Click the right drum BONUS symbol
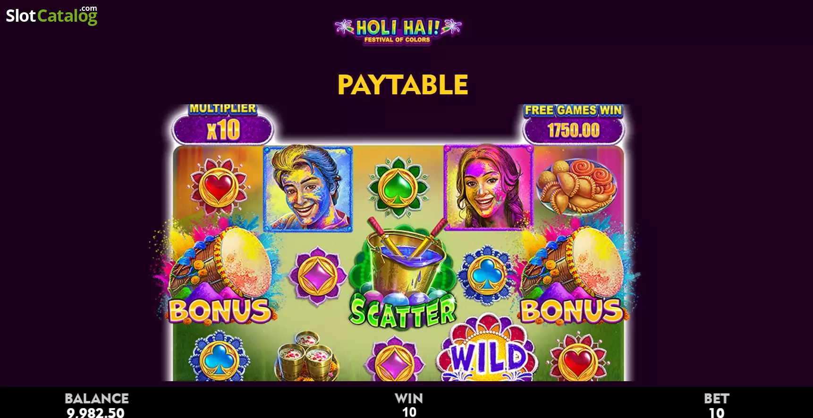 coord(572,275)
